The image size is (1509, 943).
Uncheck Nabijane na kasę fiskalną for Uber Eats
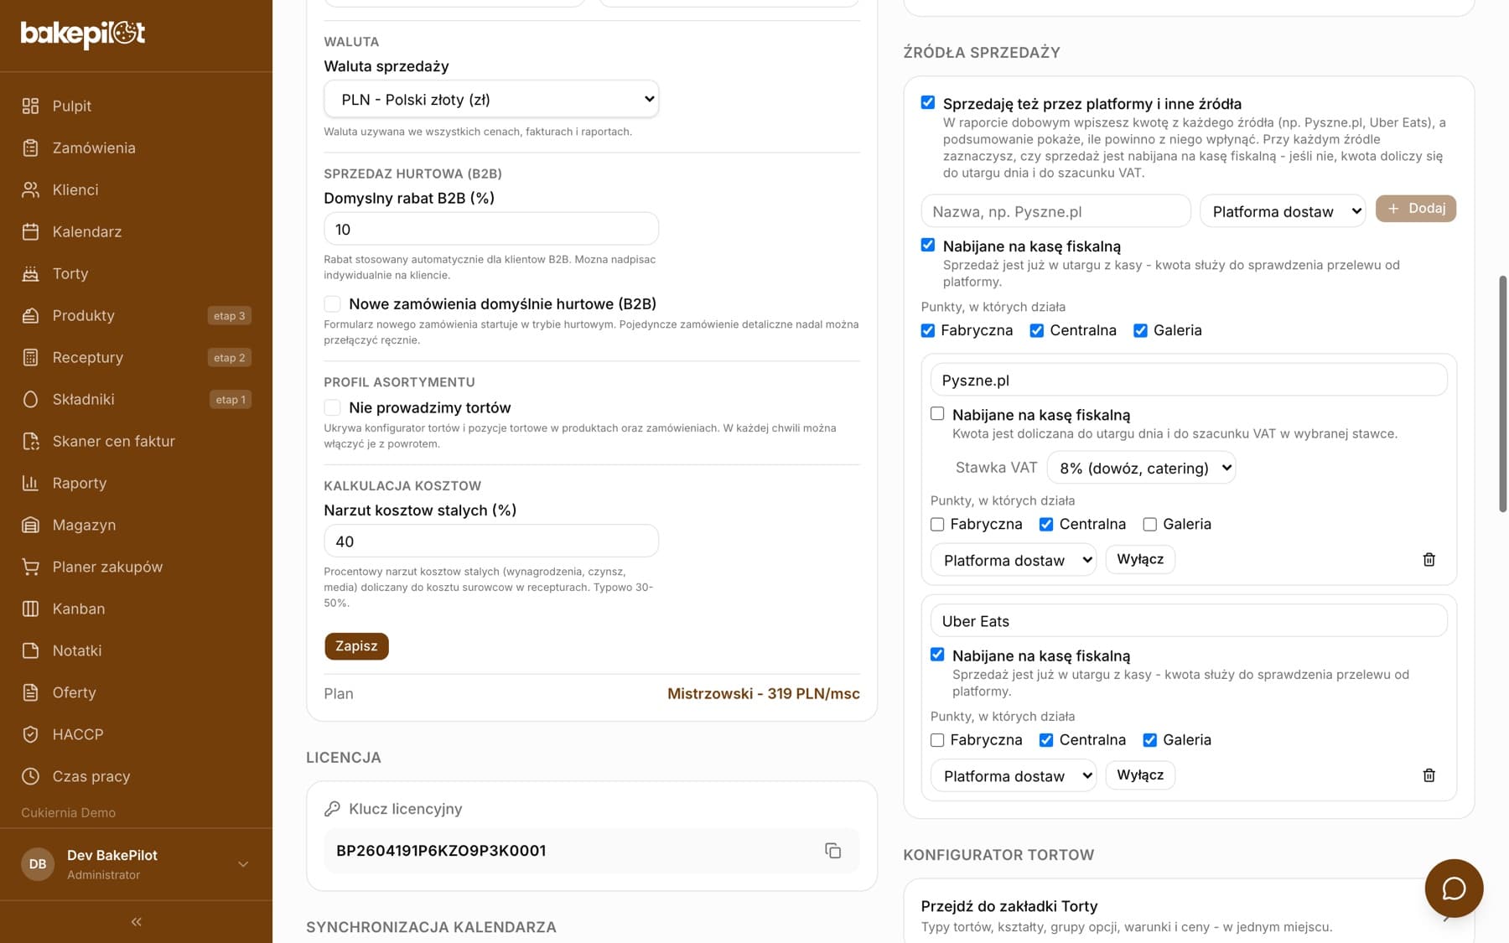tap(937, 655)
